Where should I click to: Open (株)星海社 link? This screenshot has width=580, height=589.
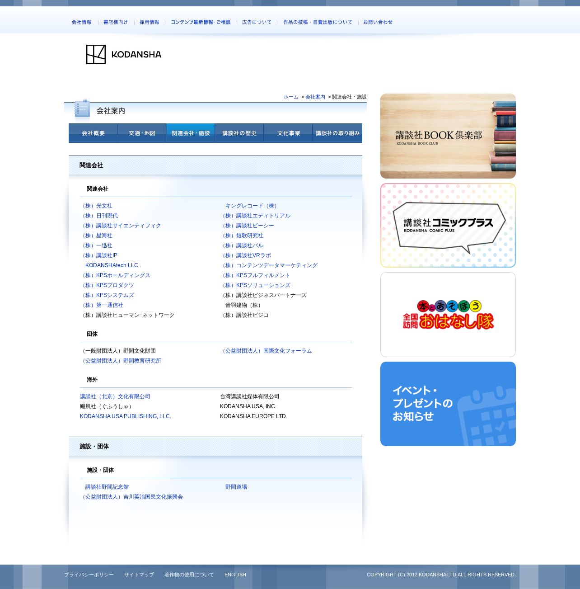coord(96,236)
